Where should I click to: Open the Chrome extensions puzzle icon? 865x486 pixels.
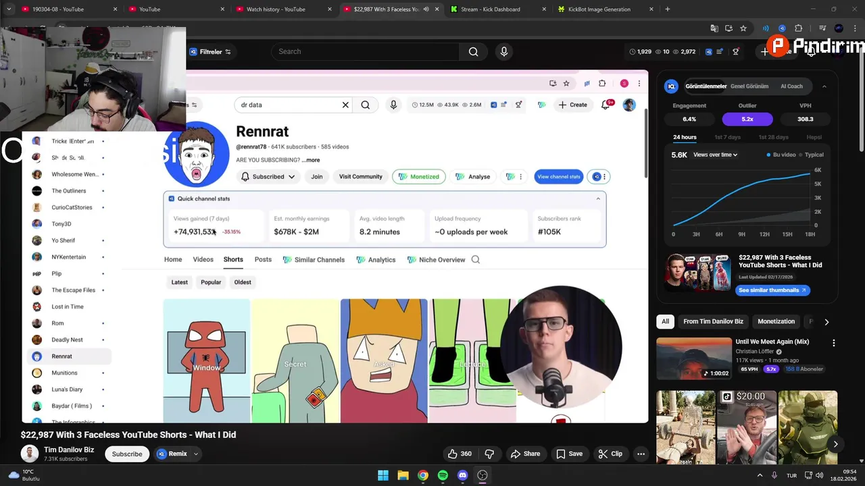tap(798, 28)
